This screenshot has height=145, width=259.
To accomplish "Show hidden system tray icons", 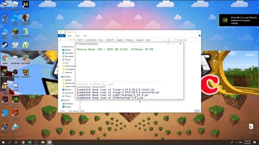I will (237, 142).
